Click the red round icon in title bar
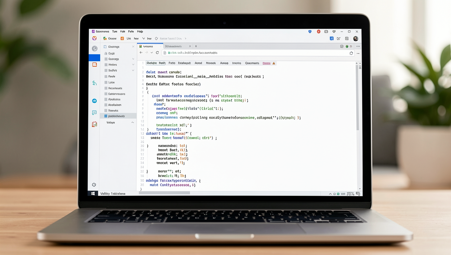The height and width of the screenshot is (255, 451). pos(319,32)
